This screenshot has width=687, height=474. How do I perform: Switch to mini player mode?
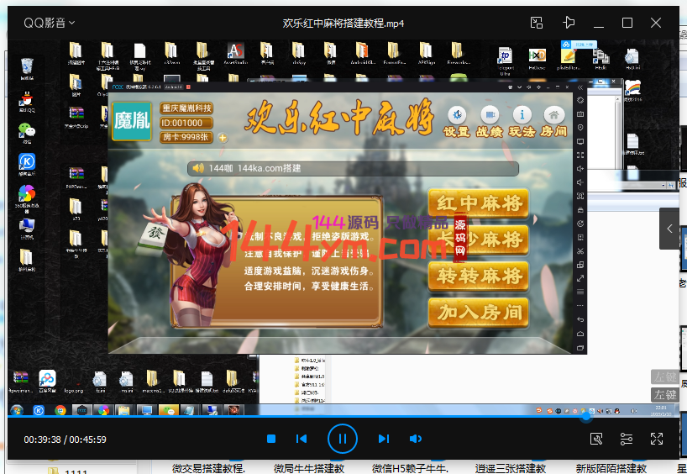click(x=538, y=23)
